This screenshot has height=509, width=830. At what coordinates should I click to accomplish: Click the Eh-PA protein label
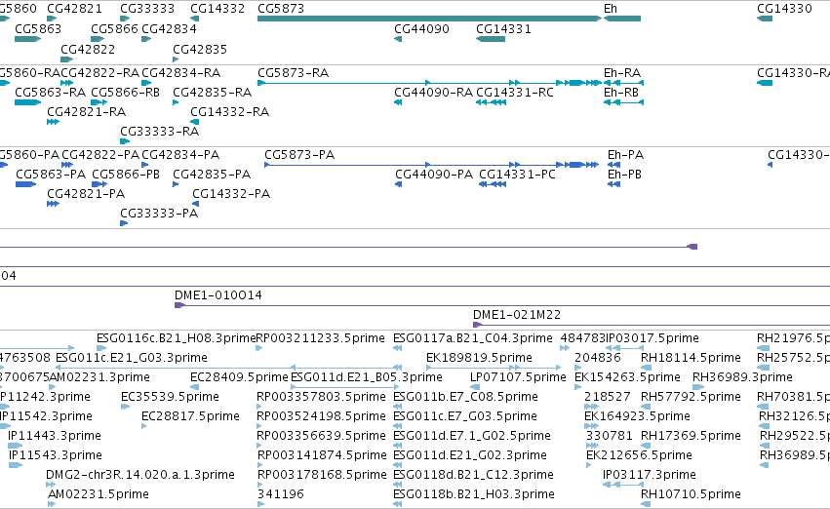pos(626,155)
